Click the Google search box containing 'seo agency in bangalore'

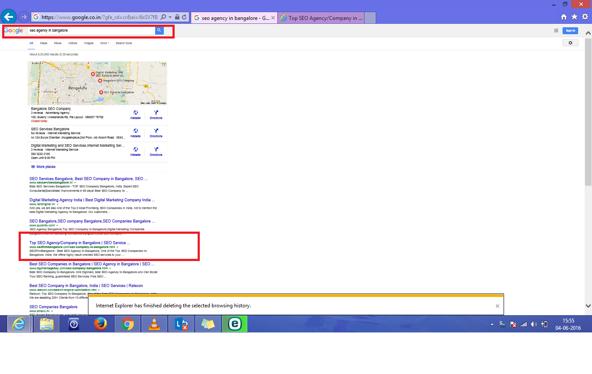click(91, 30)
